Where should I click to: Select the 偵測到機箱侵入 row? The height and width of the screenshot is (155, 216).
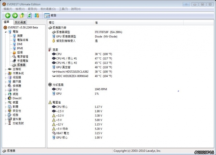pos(75,41)
